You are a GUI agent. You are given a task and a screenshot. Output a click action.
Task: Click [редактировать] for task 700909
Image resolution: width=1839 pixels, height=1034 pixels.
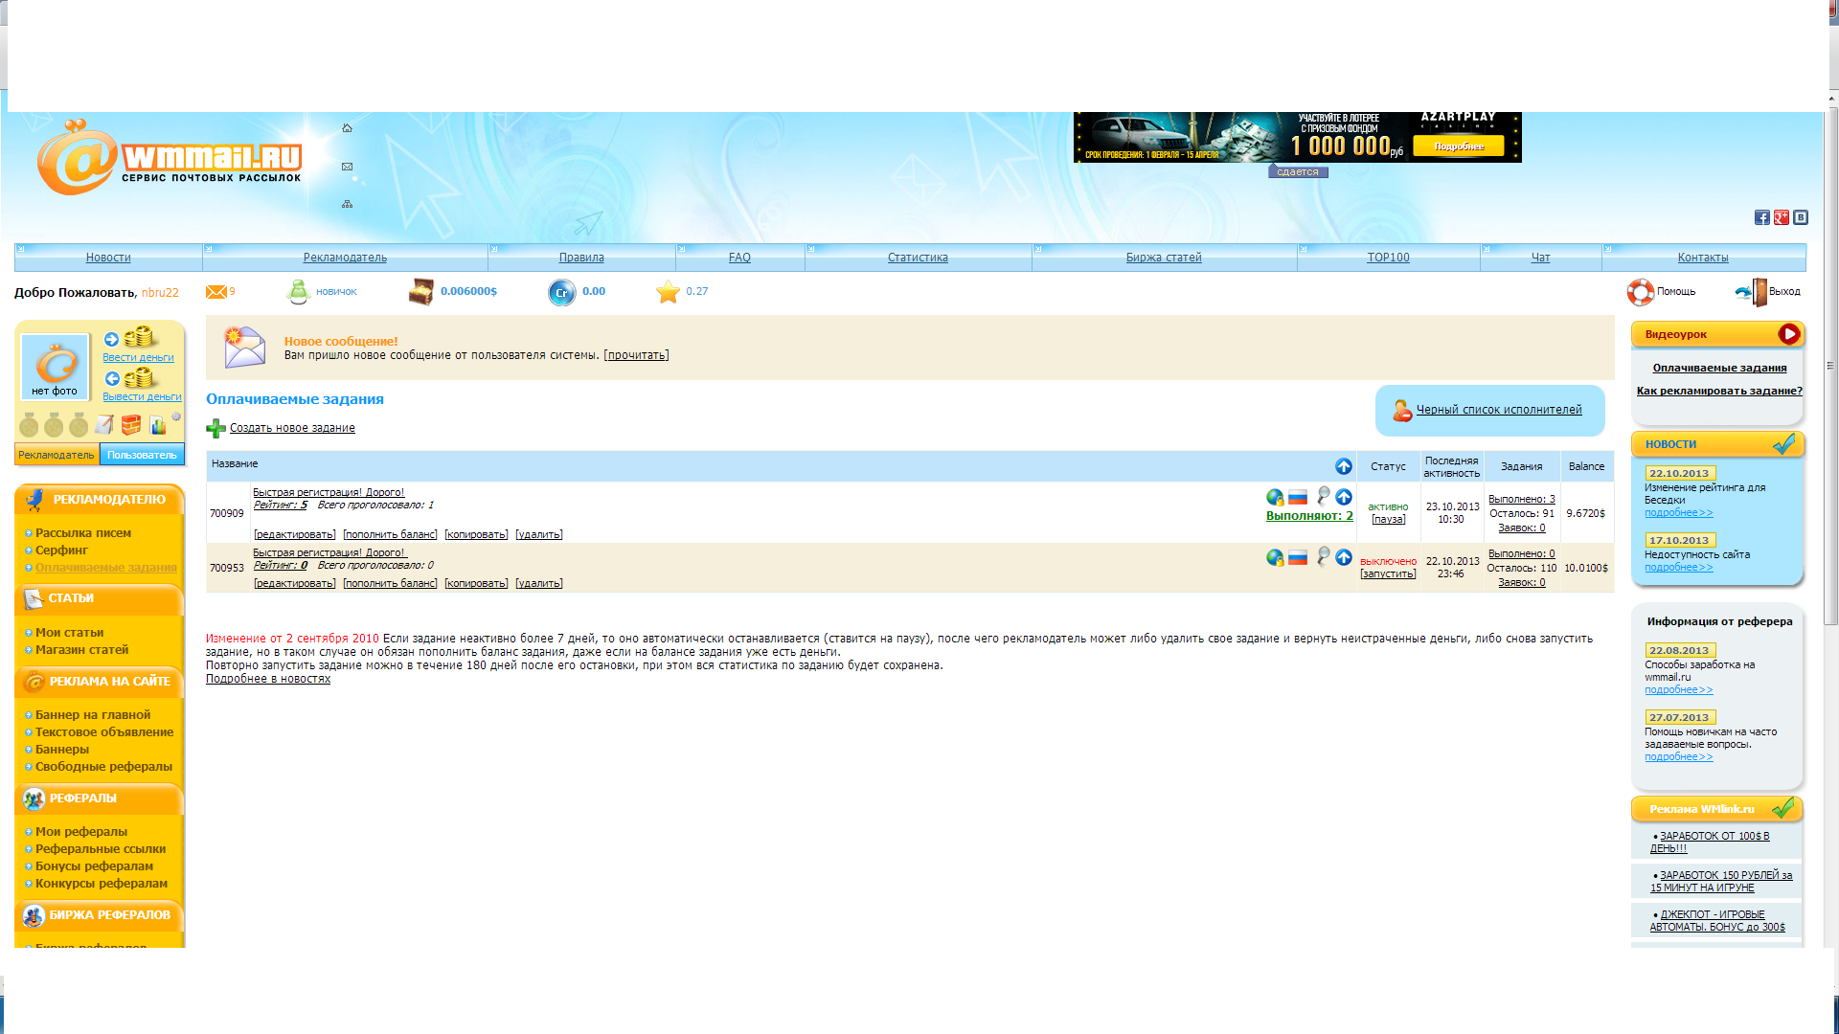[x=295, y=534]
